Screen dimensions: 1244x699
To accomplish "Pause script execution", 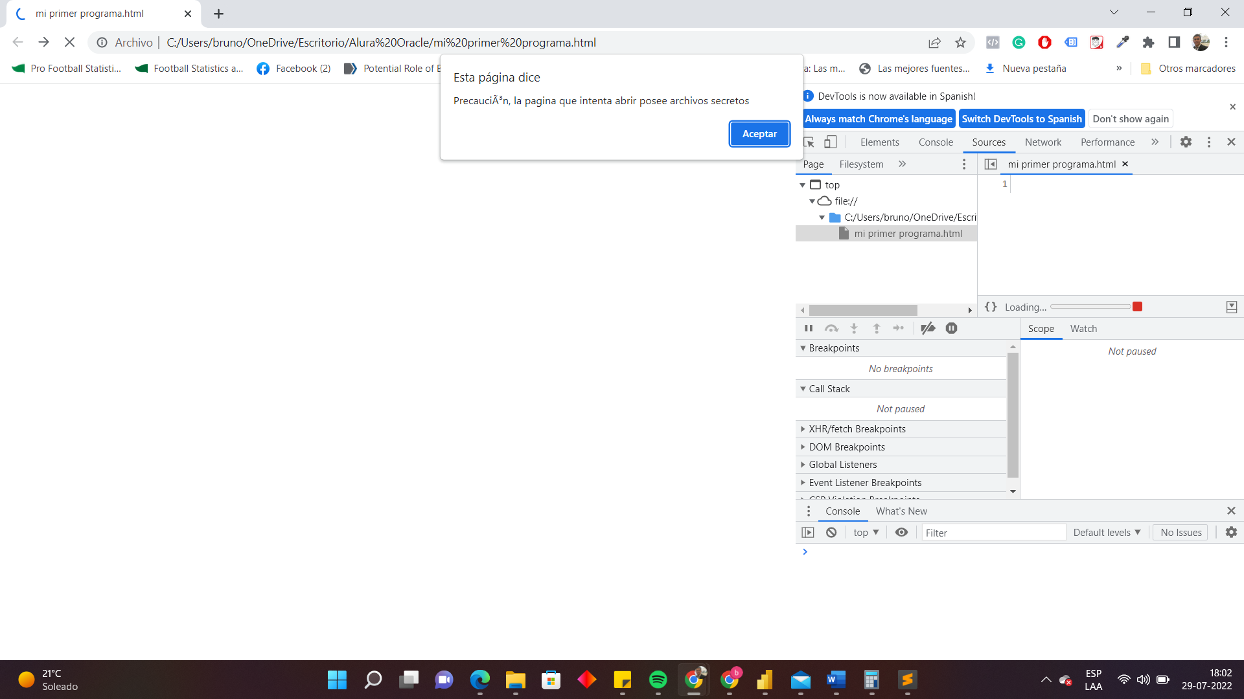I will click(x=809, y=329).
